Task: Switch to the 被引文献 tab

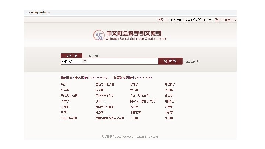Action: pyautogui.click(x=93, y=56)
